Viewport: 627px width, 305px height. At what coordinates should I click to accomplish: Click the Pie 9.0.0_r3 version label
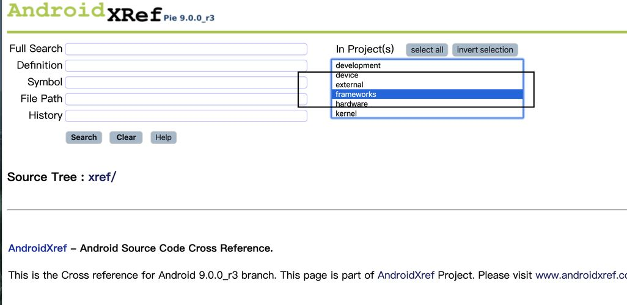[189, 18]
